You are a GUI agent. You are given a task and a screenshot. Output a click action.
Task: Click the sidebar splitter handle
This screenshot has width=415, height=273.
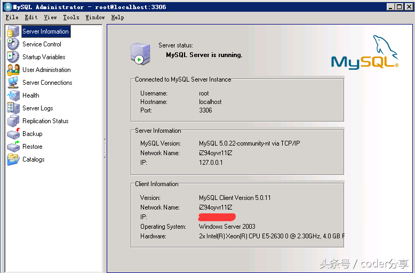pos(105,148)
